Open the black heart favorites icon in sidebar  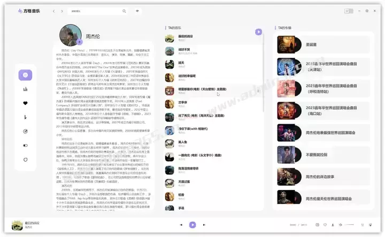tap(25, 103)
